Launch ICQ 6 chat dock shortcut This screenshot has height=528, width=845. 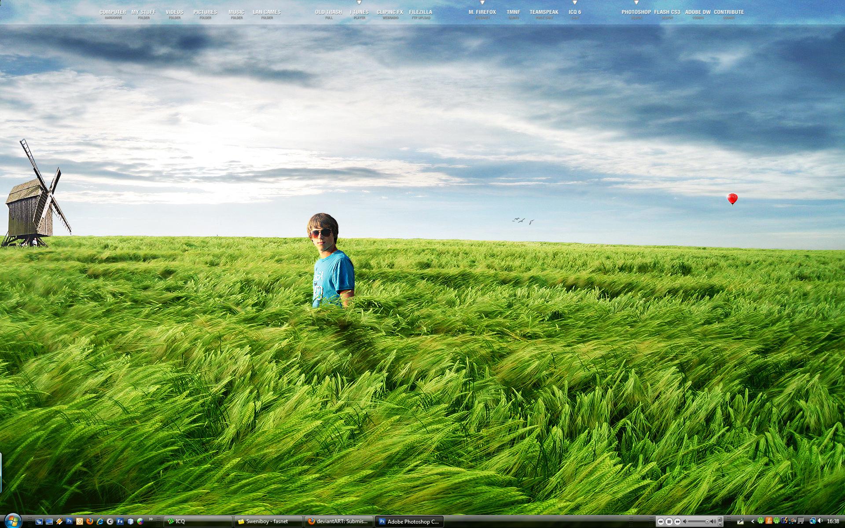[575, 14]
